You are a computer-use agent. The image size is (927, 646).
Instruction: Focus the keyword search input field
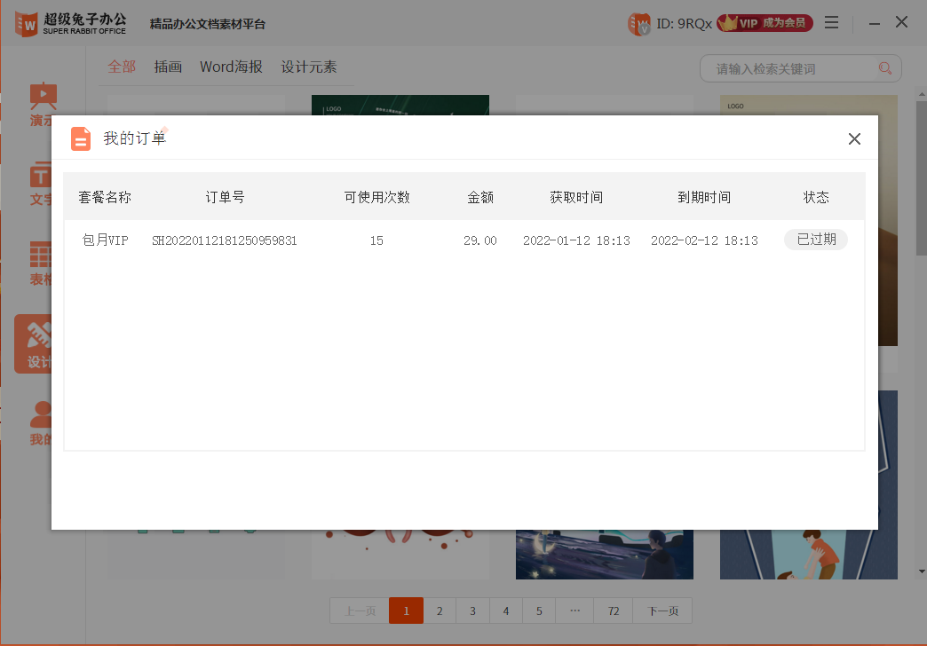pyautogui.click(x=801, y=68)
